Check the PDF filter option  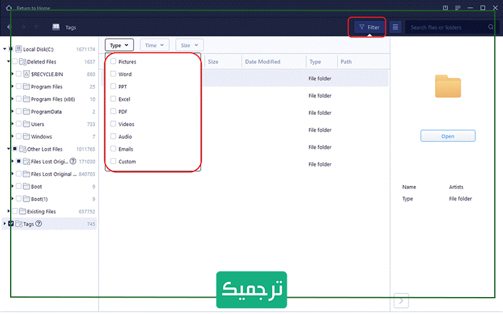(113, 111)
